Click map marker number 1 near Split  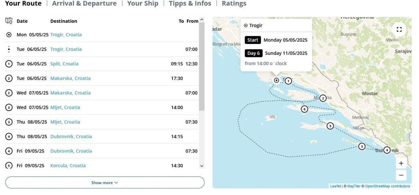pos(288,81)
